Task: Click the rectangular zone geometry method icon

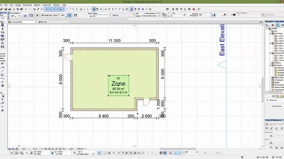Action: coord(70,15)
